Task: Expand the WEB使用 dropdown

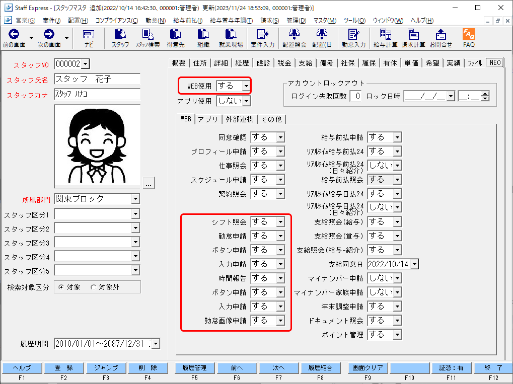Action: pos(246,86)
